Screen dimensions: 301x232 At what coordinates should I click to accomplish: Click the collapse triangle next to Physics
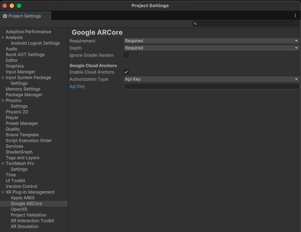(x=3, y=100)
